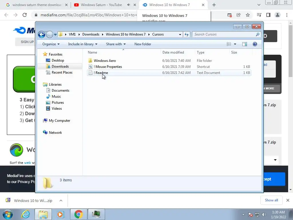Screen dimensions: 293x220
Task: Toggle the Chrome side panel icon
Action: point(268,15)
